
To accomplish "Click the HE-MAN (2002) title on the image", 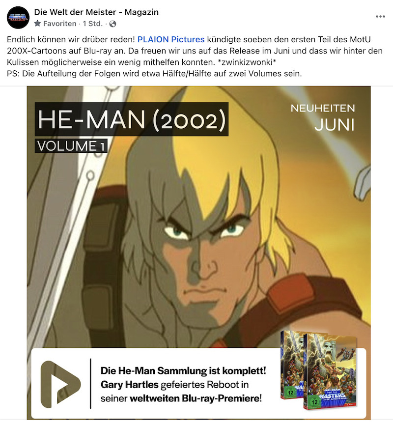I will click(x=132, y=119).
